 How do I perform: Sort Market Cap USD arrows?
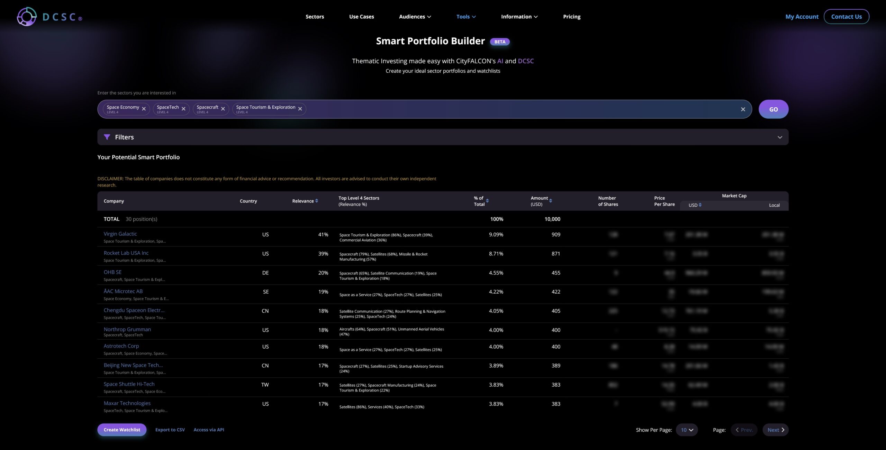pos(700,205)
